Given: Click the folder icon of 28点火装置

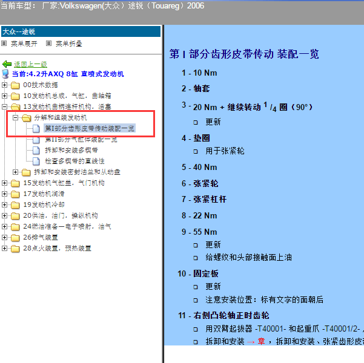Looking at the screenshot, I should pyautogui.click(x=15, y=249).
